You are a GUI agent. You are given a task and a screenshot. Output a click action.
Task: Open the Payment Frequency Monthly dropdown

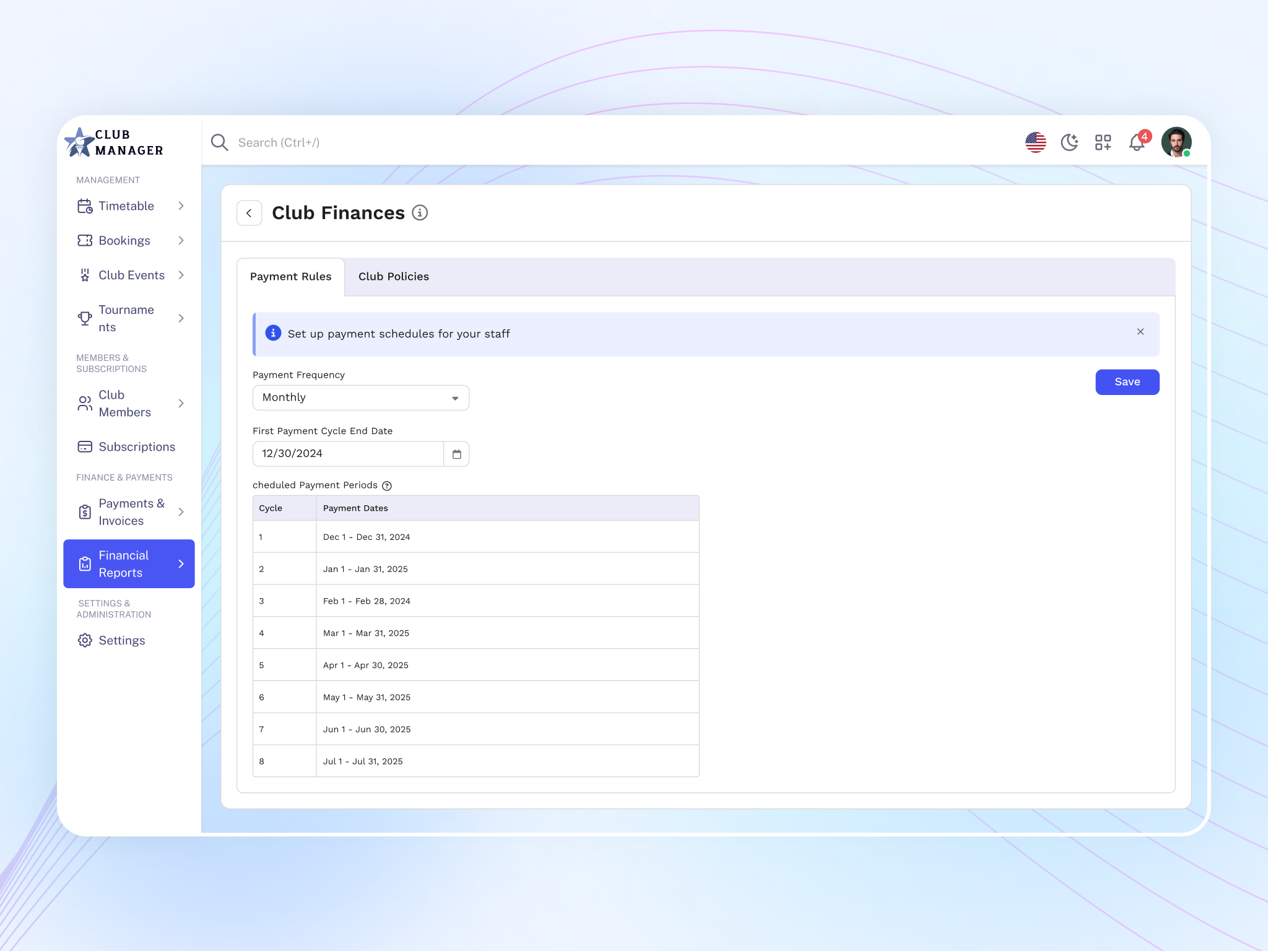pyautogui.click(x=360, y=397)
